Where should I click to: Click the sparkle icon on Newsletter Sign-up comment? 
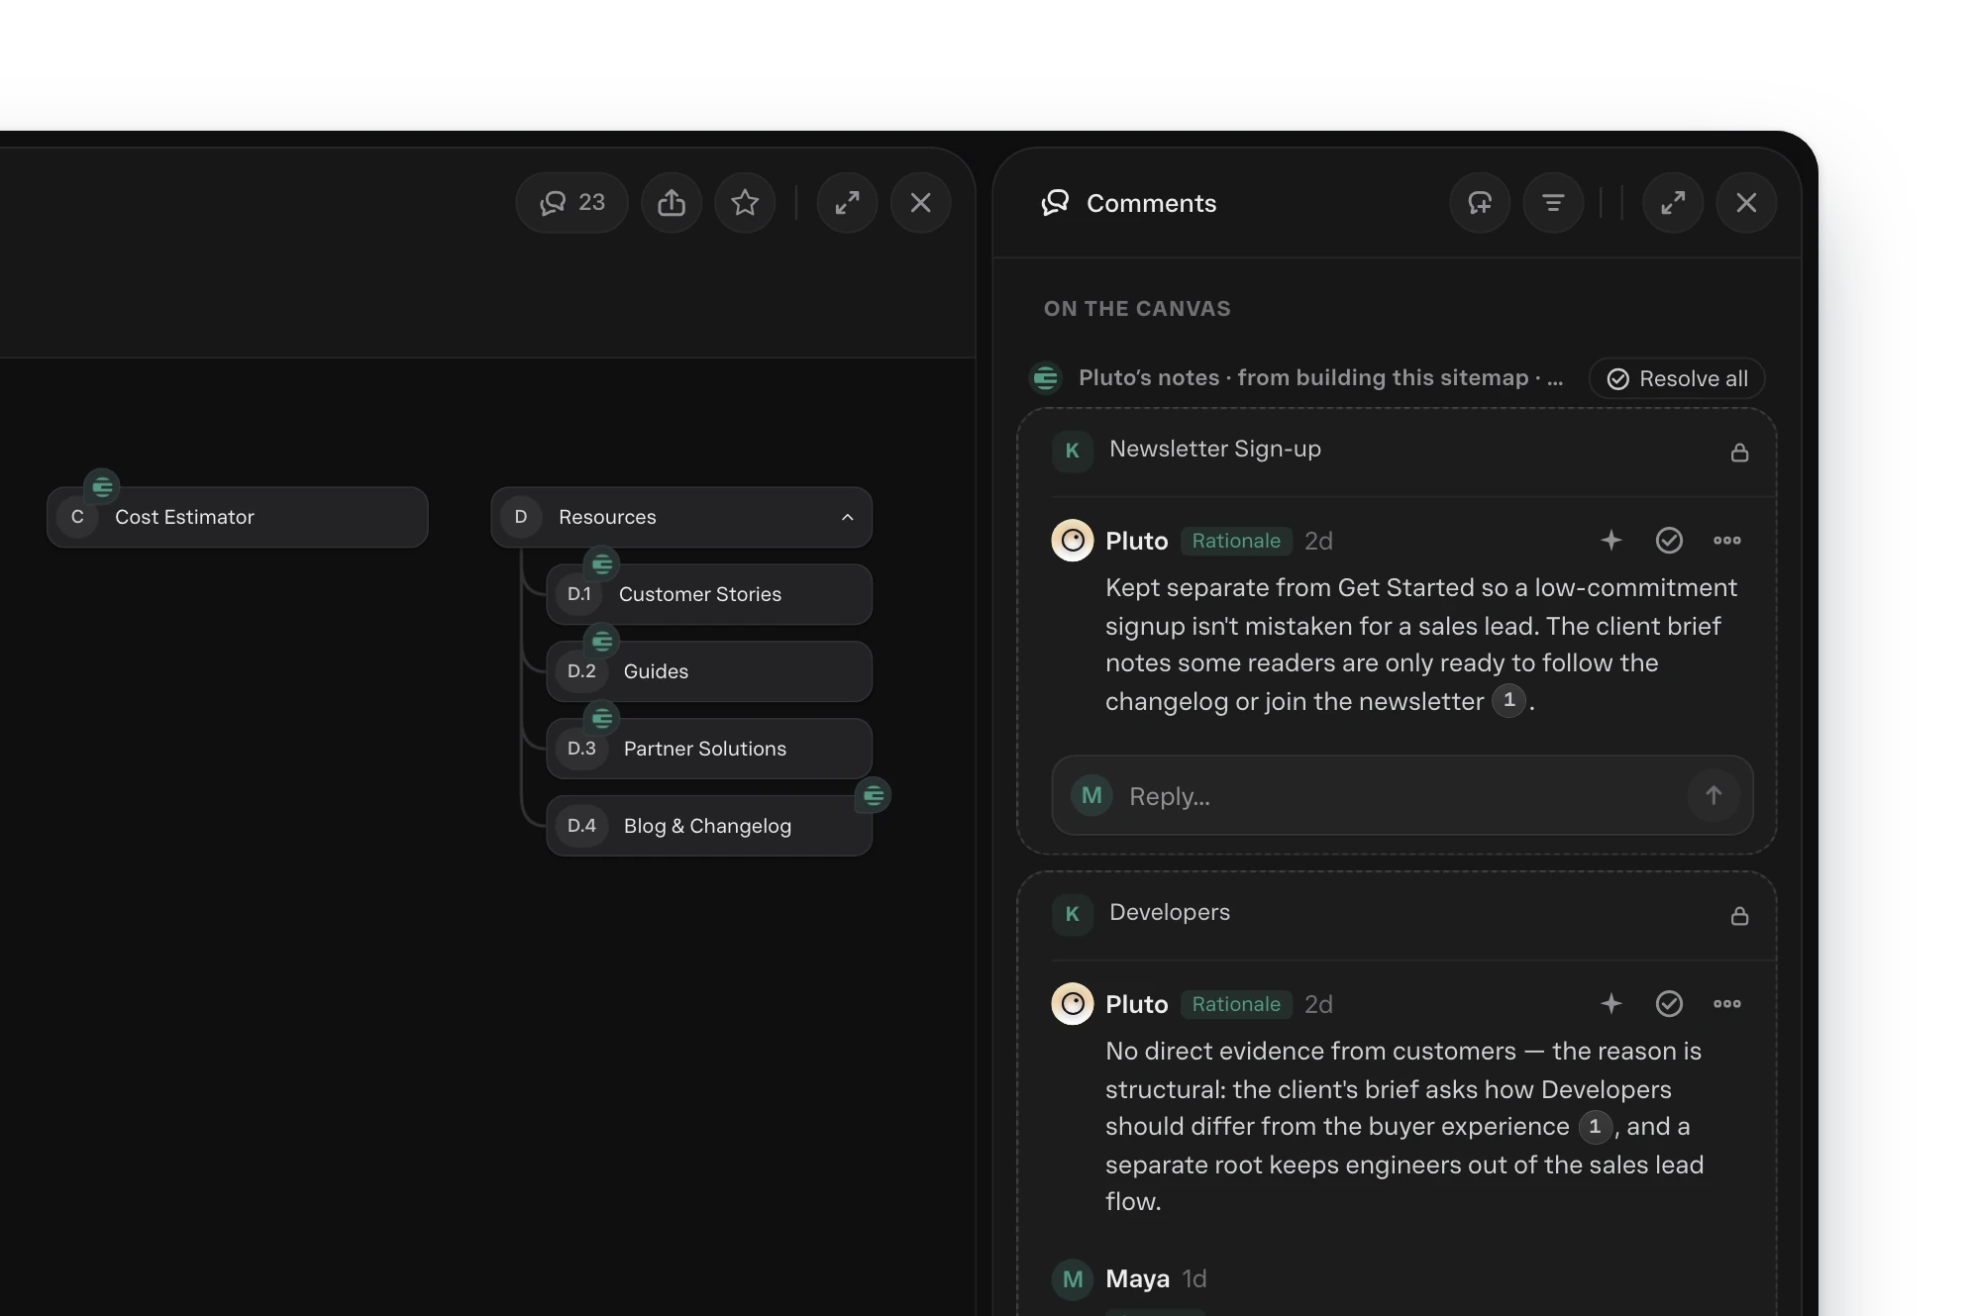point(1611,540)
